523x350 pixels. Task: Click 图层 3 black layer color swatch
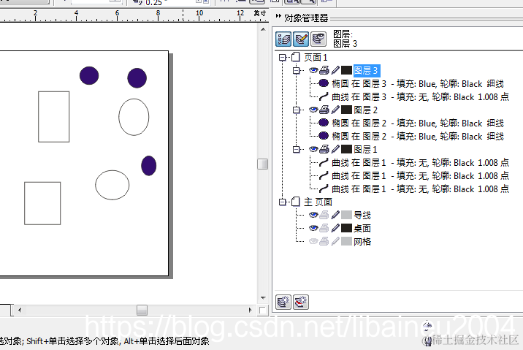[x=346, y=70]
